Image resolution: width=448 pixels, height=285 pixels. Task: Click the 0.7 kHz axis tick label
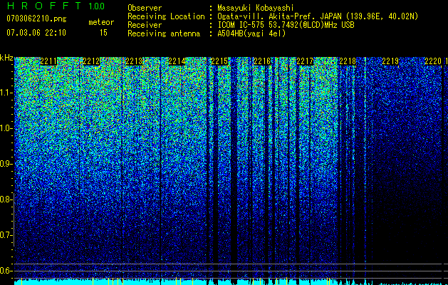[6, 235]
